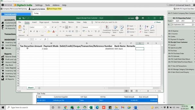
Task: Apply comma style number format
Action: click(x=92, y=31)
